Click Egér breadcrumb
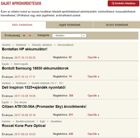Screen dimensions: 140x138 (x=43, y=121)
